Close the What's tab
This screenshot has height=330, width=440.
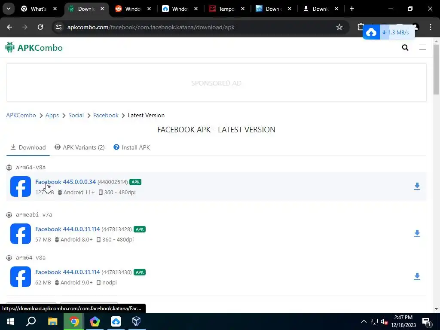click(55, 9)
